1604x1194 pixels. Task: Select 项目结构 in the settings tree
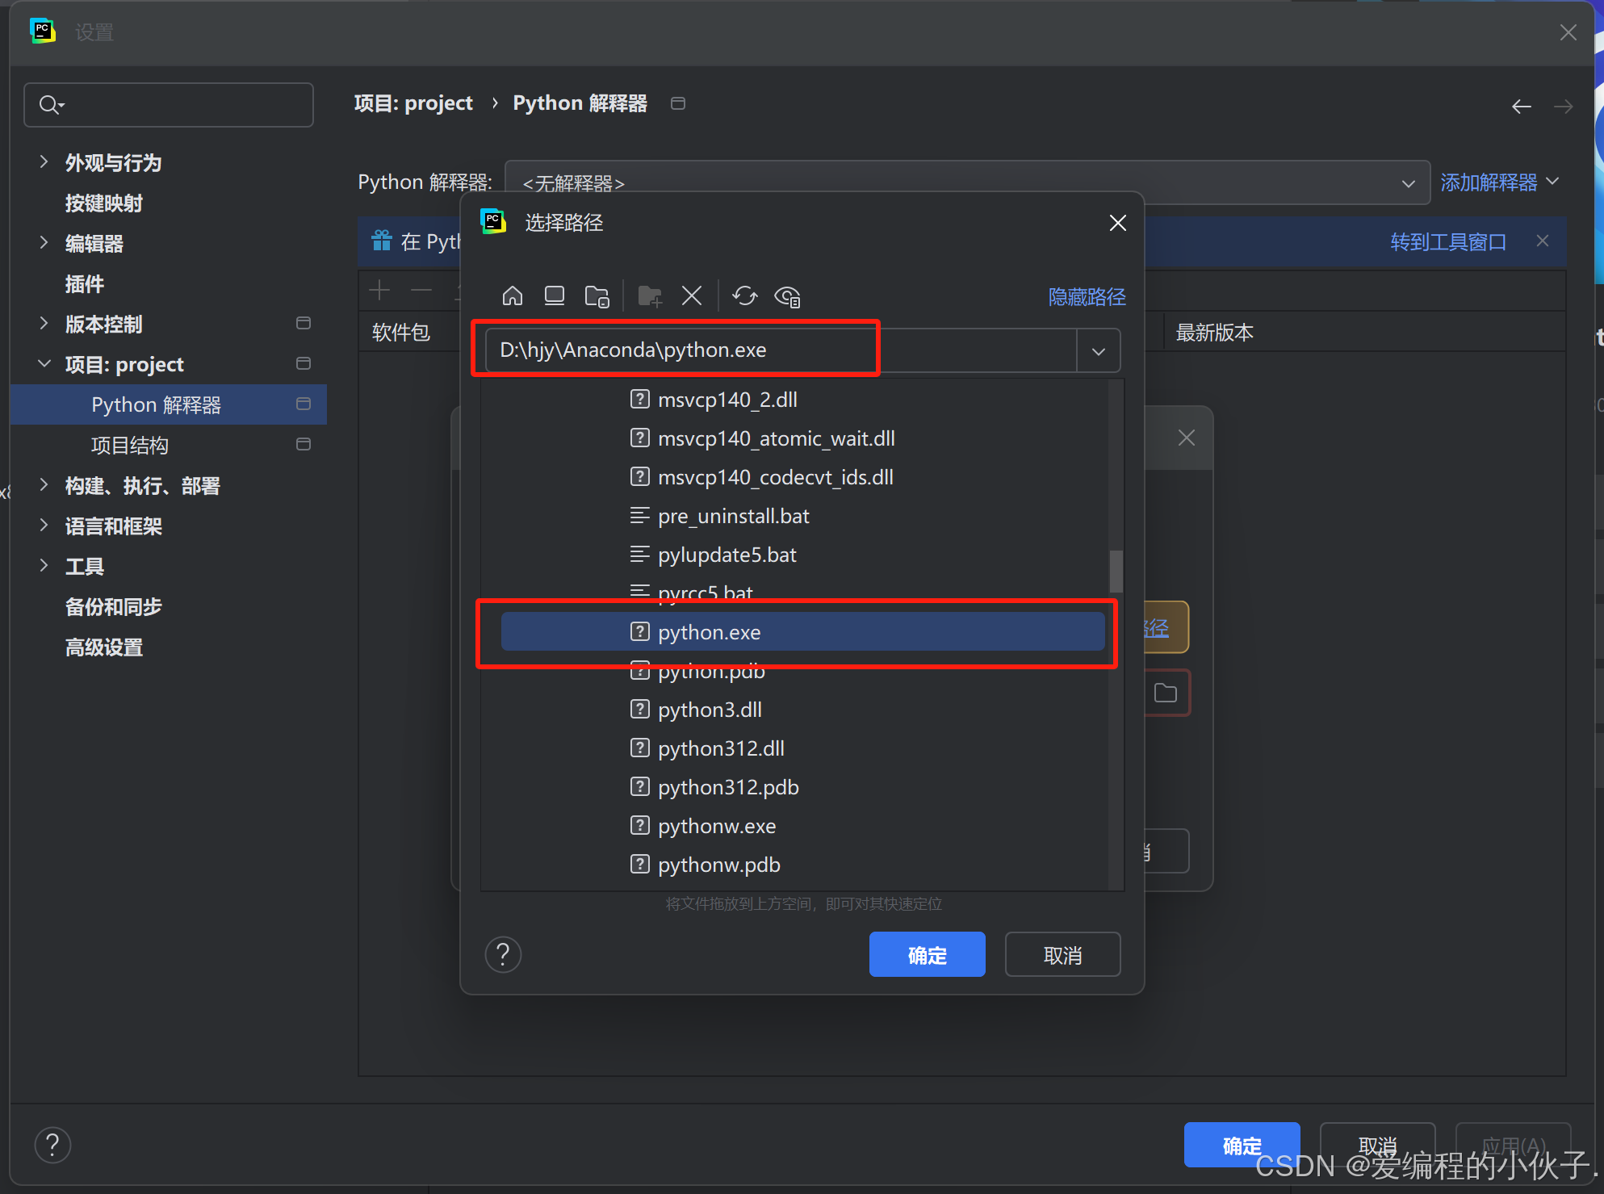click(130, 445)
